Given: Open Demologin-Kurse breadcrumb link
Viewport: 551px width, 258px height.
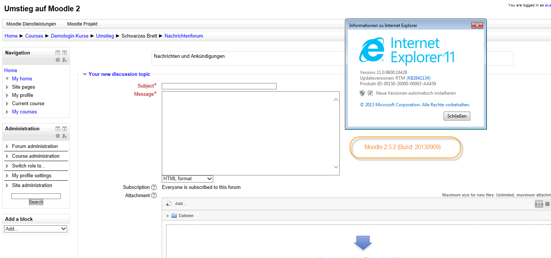Looking at the screenshot, I should tap(70, 36).
